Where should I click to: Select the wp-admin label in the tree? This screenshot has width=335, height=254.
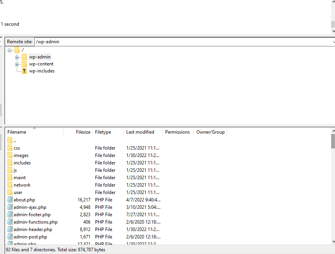(x=40, y=57)
